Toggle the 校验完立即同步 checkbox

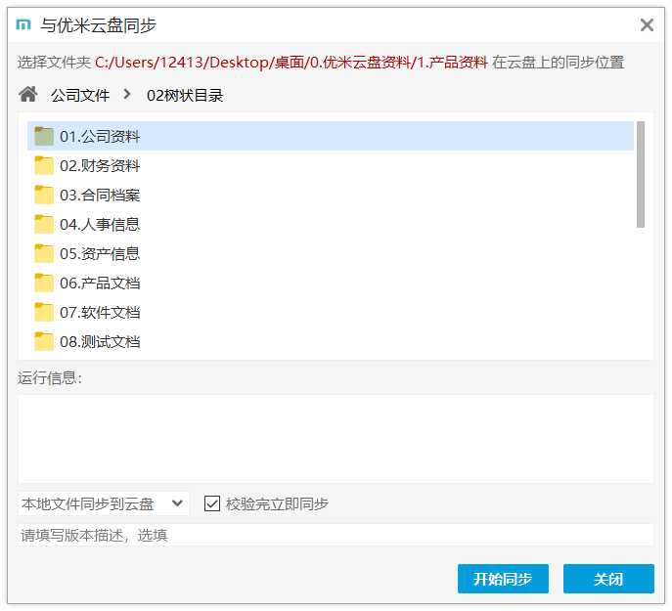pos(212,503)
